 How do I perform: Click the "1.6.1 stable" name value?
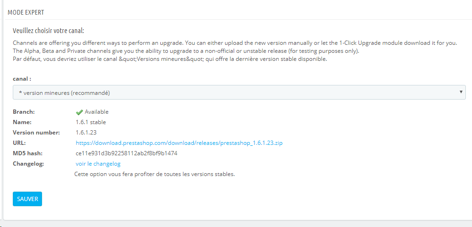(x=91, y=122)
